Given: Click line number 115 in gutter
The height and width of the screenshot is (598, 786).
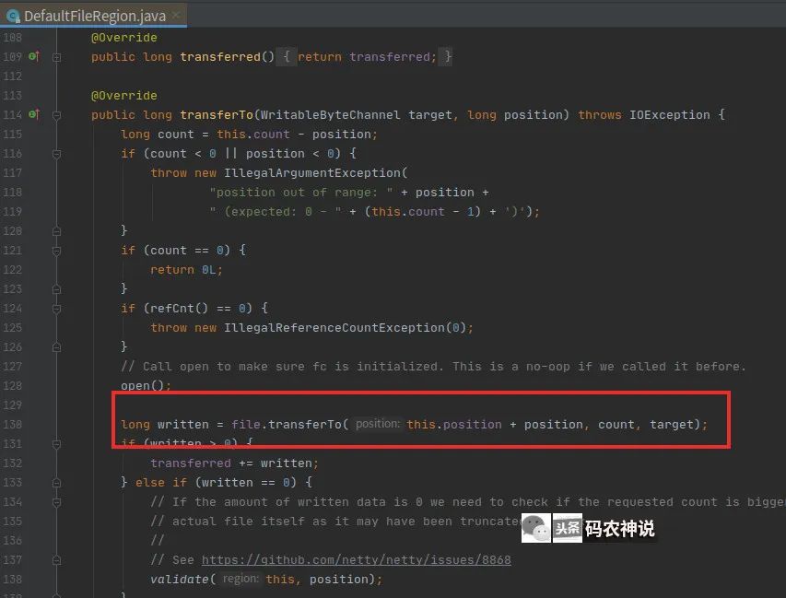Looking at the screenshot, I should 12,135.
